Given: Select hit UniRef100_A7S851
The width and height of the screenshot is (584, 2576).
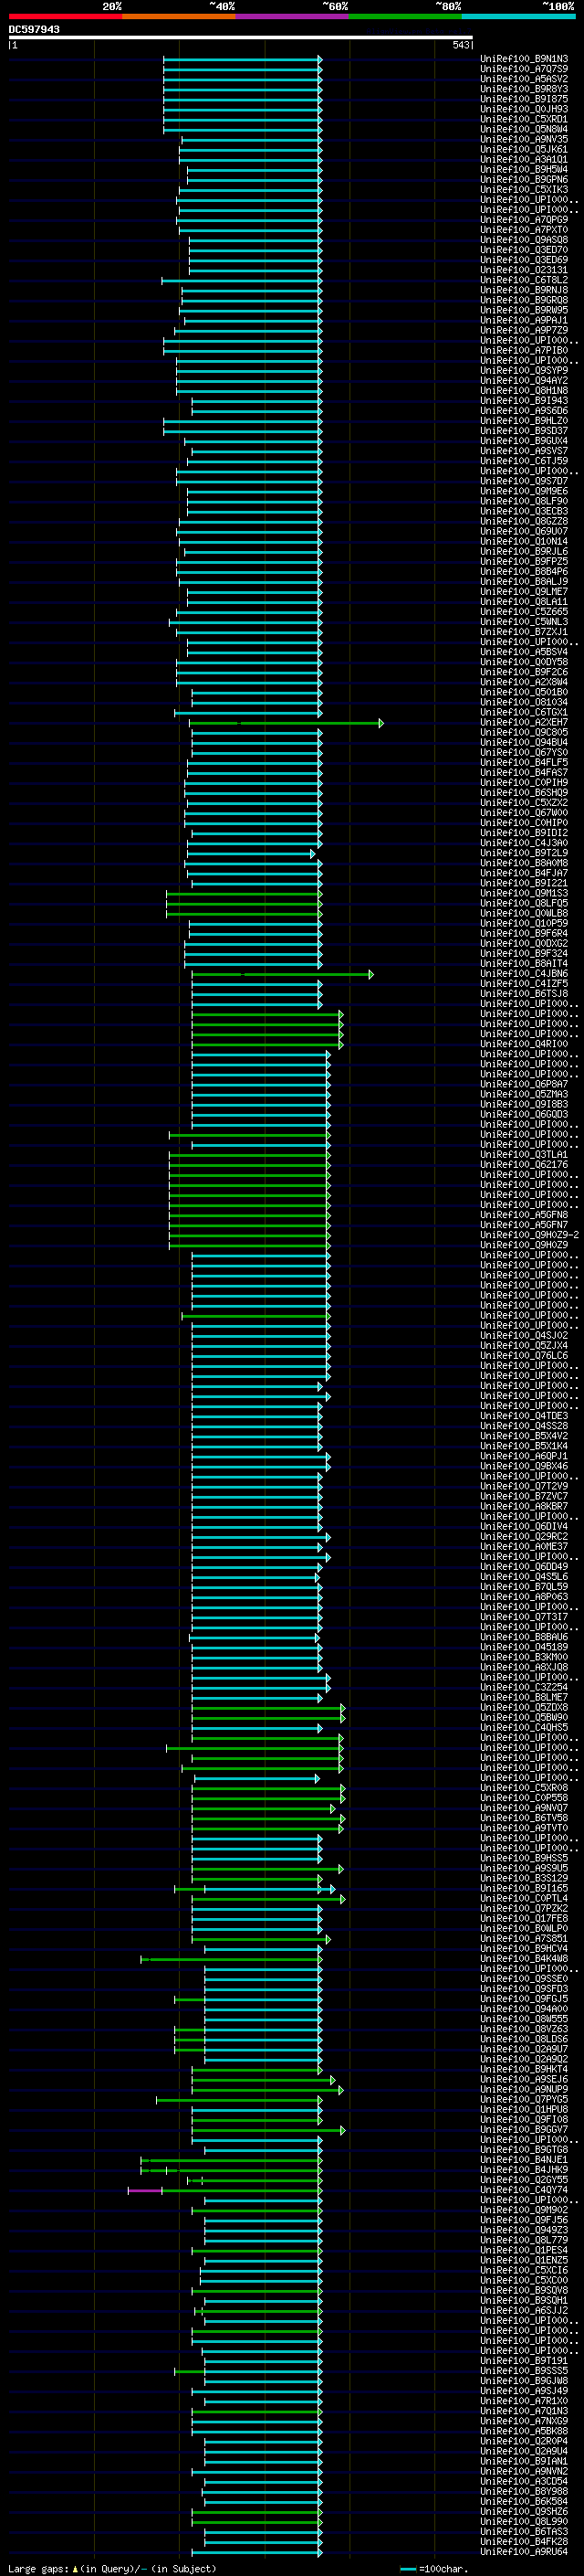Looking at the screenshot, I should tap(524, 1938).
